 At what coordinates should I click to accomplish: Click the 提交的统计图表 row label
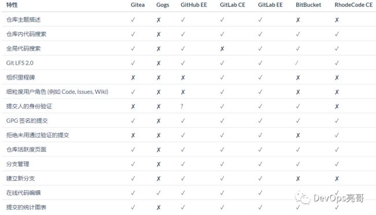[27, 208]
